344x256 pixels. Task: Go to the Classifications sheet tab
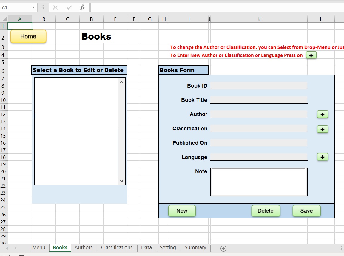coord(117,248)
